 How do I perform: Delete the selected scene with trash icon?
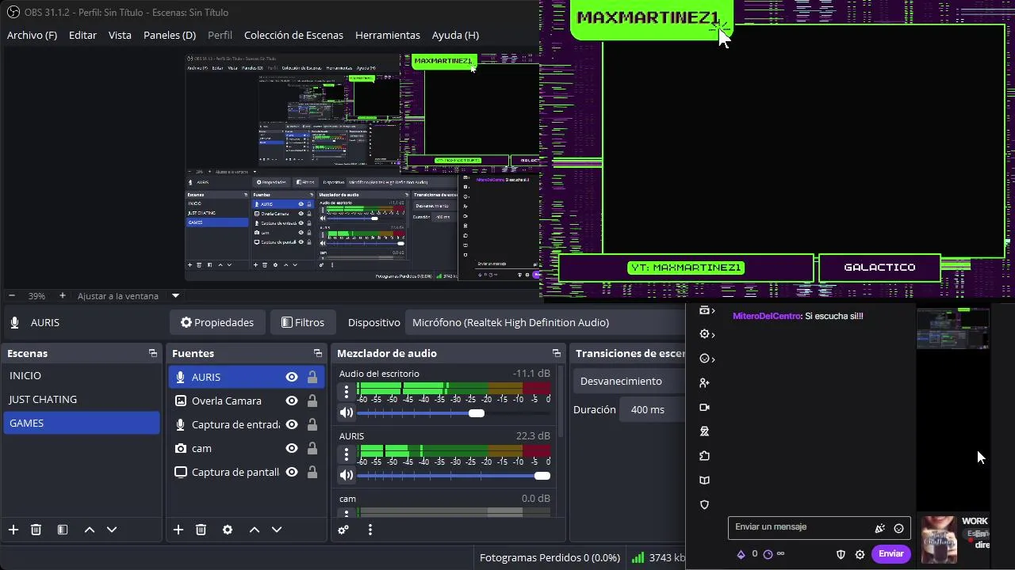pyautogui.click(x=36, y=530)
